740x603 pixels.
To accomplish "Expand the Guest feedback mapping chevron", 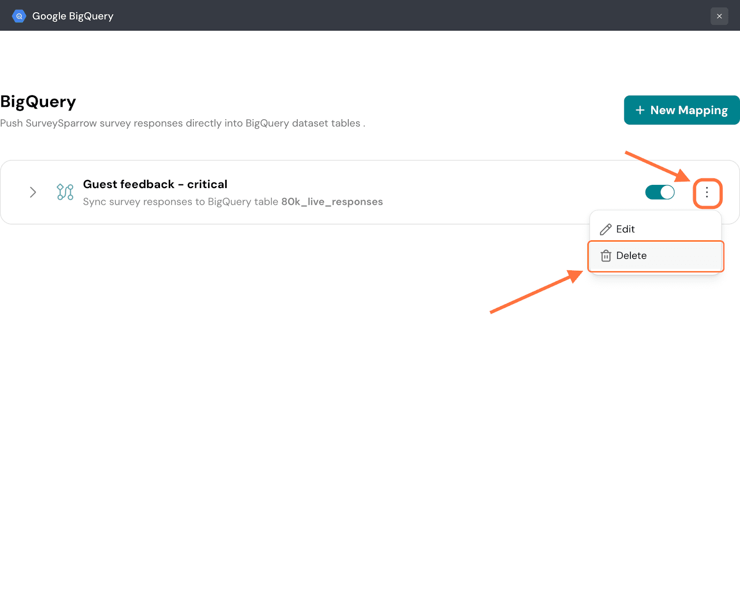I will [33, 192].
